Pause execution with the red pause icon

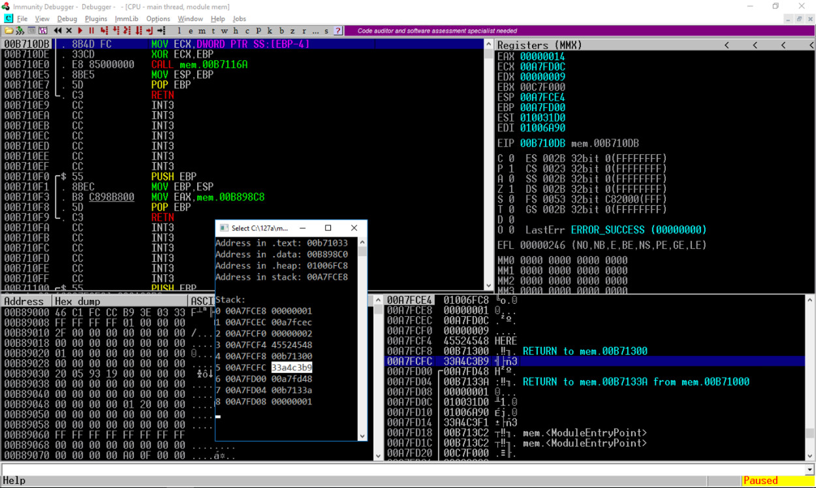[91, 31]
